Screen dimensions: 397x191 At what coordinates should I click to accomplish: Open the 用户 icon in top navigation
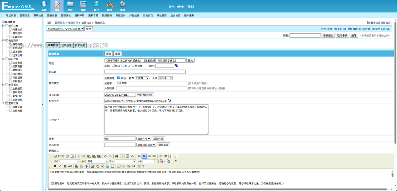96,6
